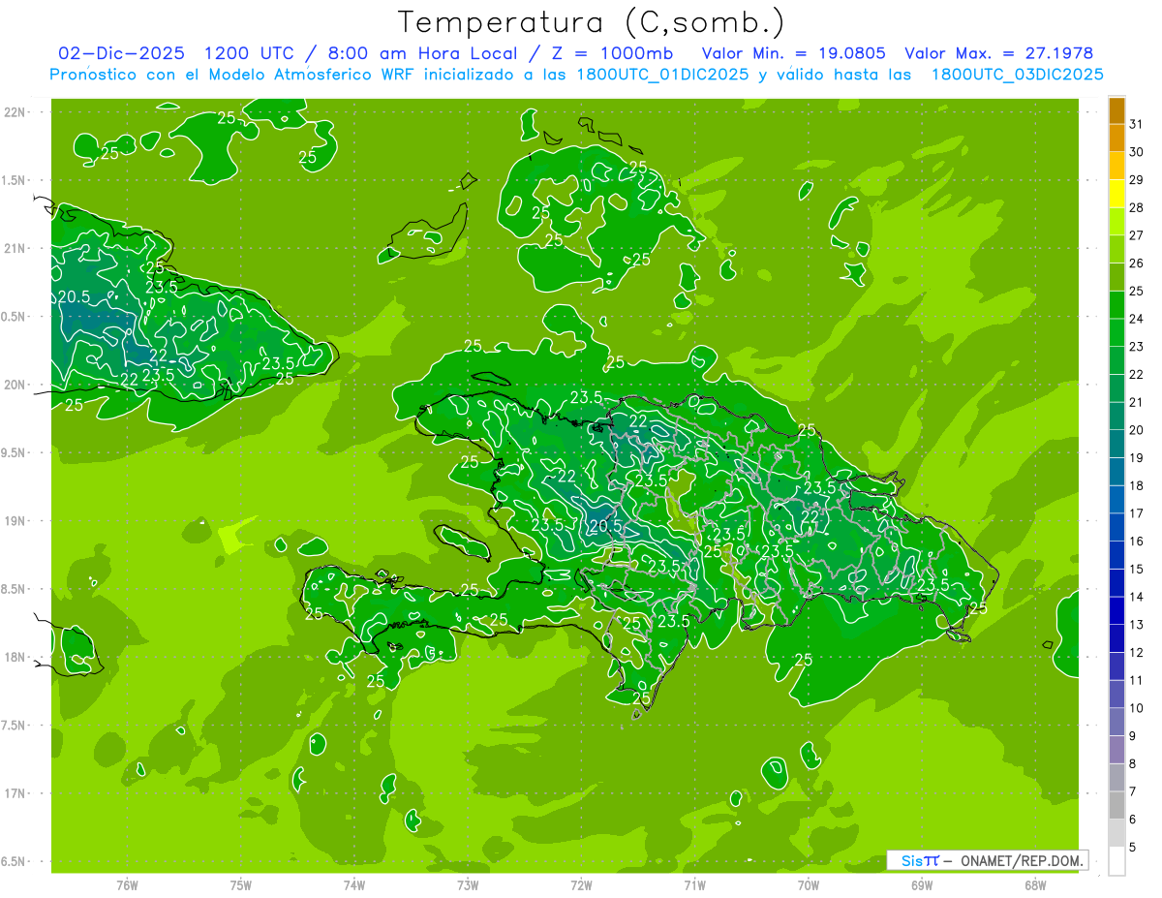Viewport: 1162px width, 898px height.
Task: Click the '10' colorbar legend value
Action: pos(1137,708)
